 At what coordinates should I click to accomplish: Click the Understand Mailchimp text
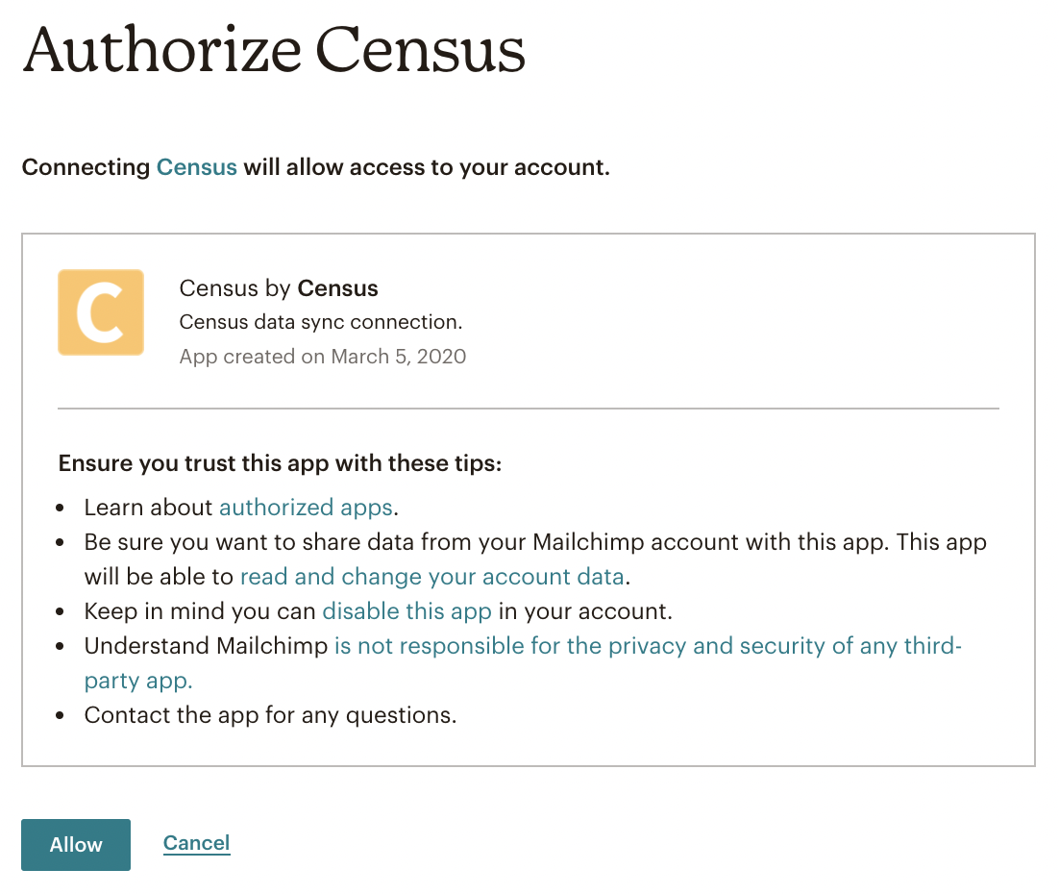[207, 646]
